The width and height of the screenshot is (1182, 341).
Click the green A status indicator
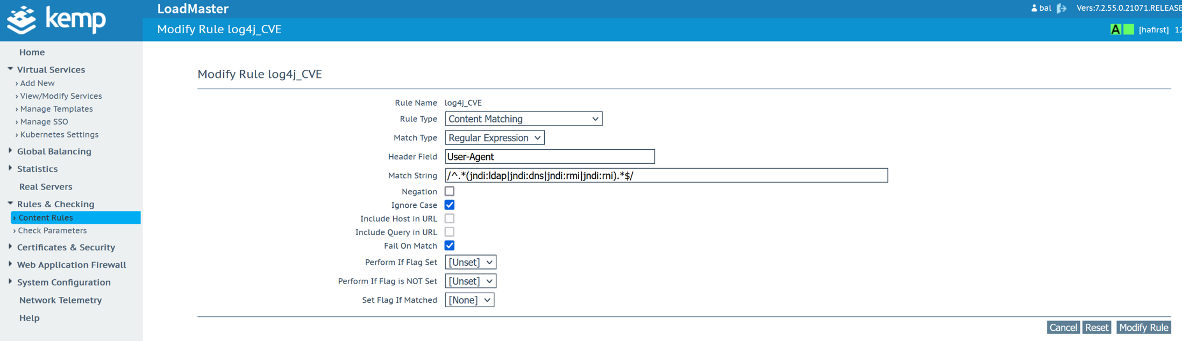(x=1115, y=30)
